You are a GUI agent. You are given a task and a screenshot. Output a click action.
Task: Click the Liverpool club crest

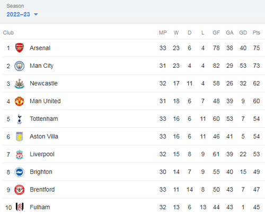pyautogui.click(x=20, y=154)
